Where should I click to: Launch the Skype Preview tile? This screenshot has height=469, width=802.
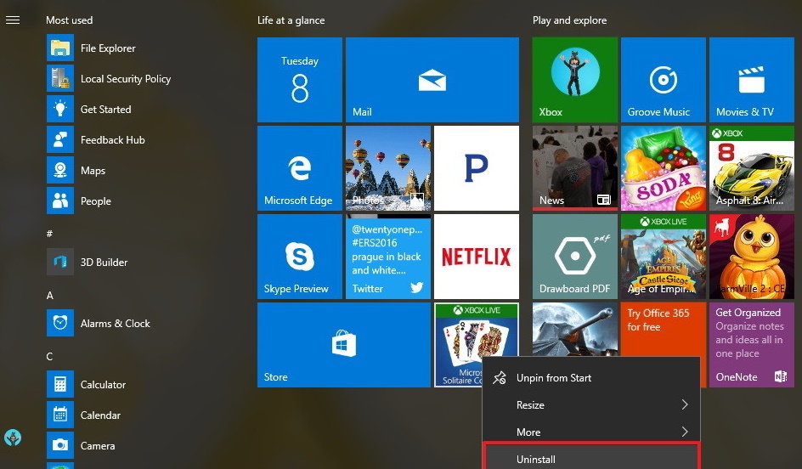tap(300, 257)
